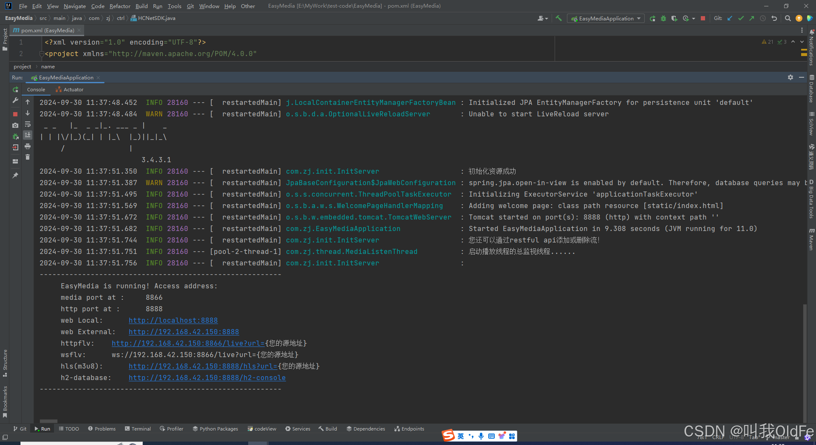The width and height of the screenshot is (816, 445).
Task: Stop the application using the top toolbar
Action: 703,18
